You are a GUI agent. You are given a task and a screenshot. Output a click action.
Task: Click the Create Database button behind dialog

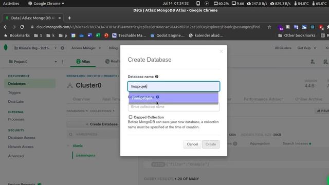(94, 124)
